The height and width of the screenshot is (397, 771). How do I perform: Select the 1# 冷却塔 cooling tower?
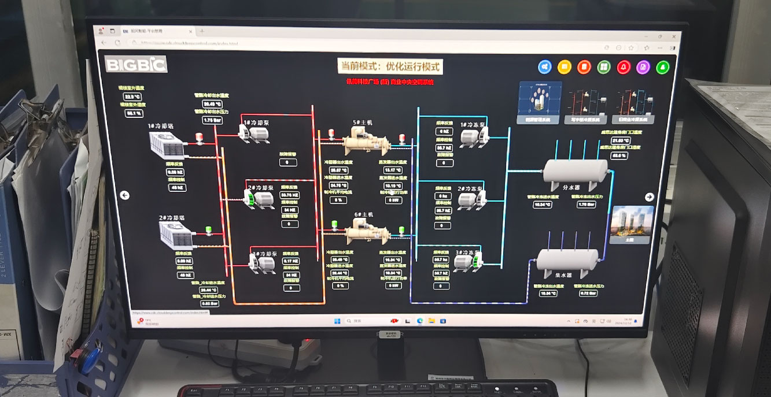click(x=167, y=144)
